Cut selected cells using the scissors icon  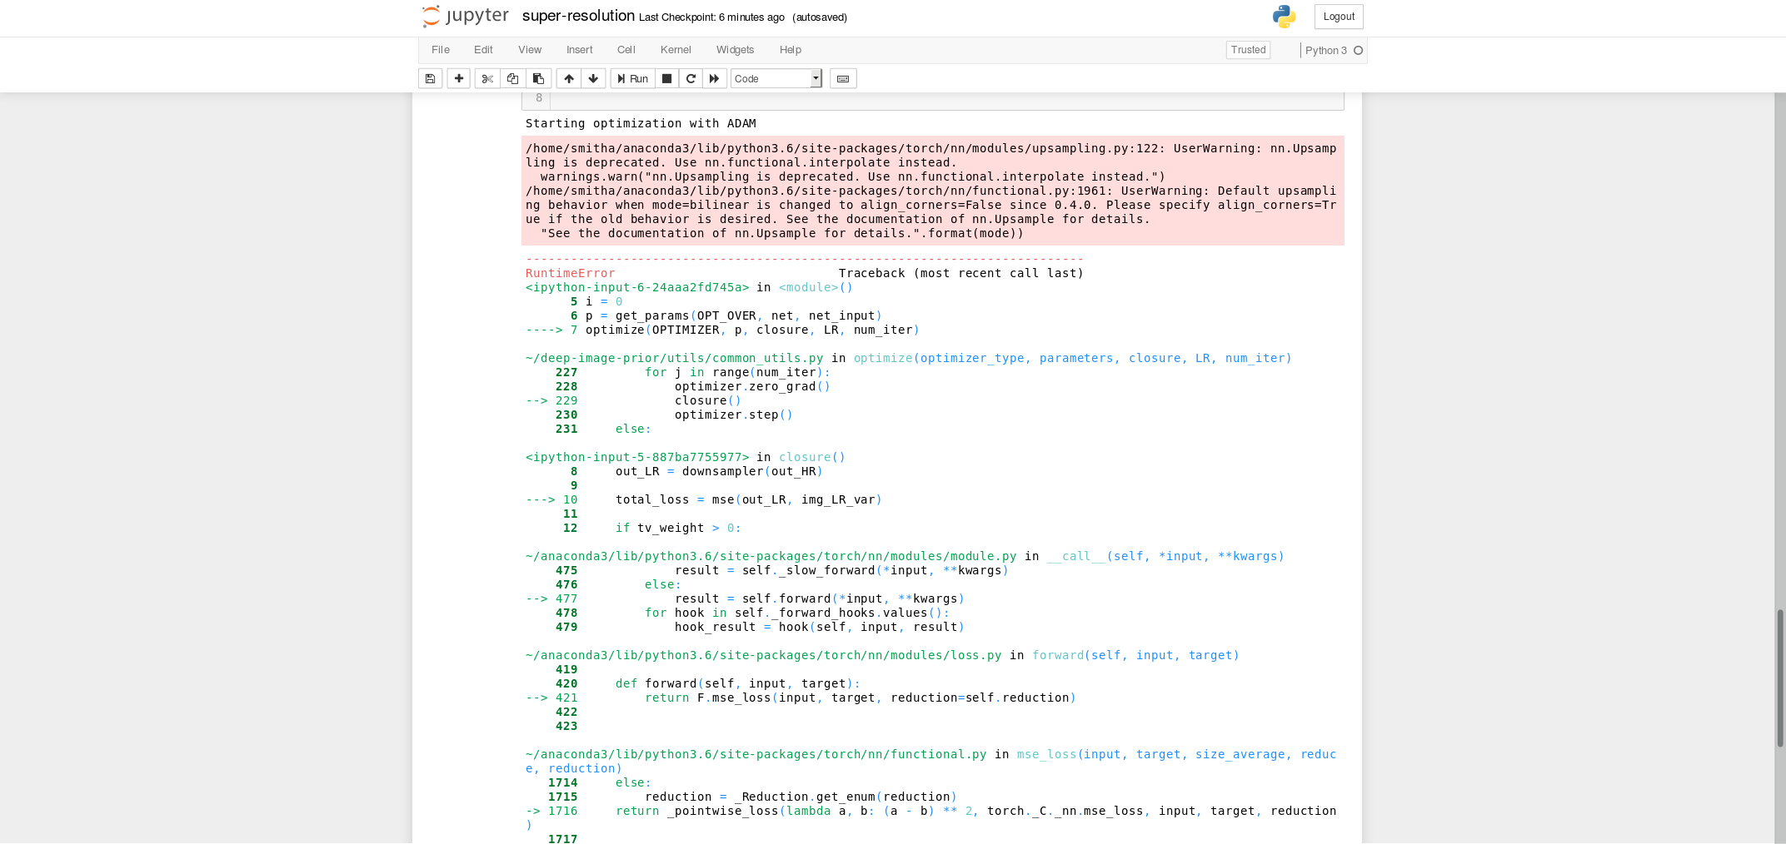487,78
